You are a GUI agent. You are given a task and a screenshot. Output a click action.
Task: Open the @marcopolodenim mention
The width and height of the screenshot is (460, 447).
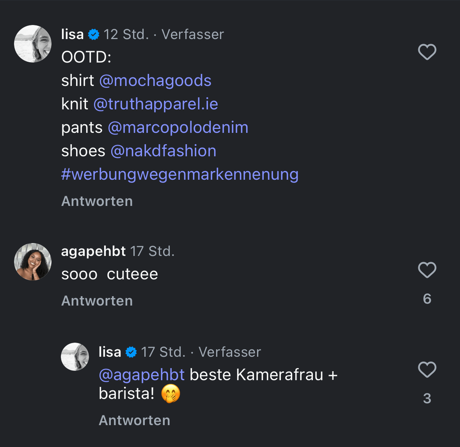(x=178, y=127)
